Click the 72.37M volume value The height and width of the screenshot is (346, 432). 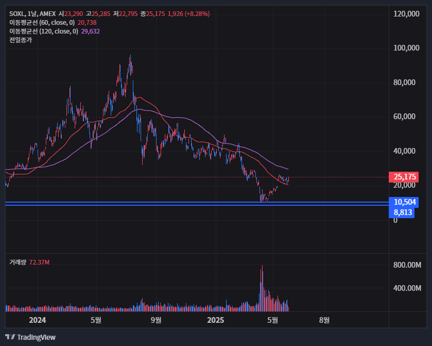[x=40, y=262]
